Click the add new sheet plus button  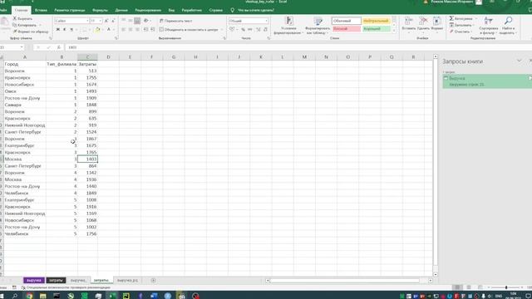click(153, 281)
